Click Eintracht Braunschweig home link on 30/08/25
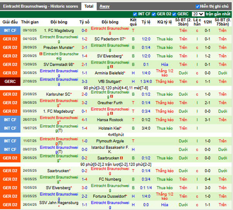This screenshot has height=210, width=233. [59, 73]
